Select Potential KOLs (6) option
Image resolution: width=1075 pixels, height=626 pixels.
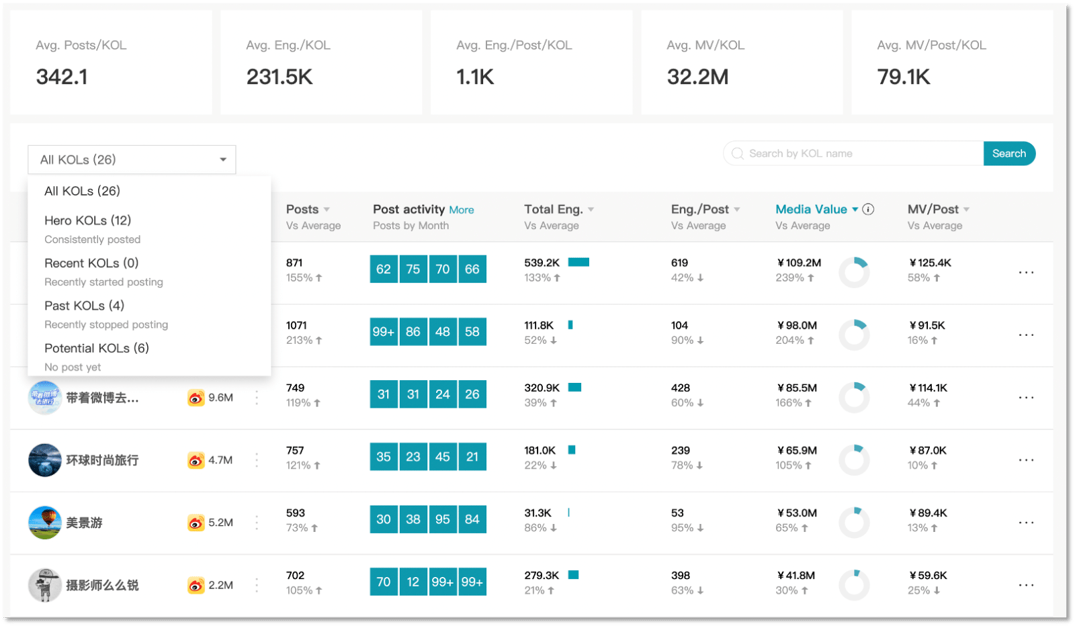(x=97, y=349)
